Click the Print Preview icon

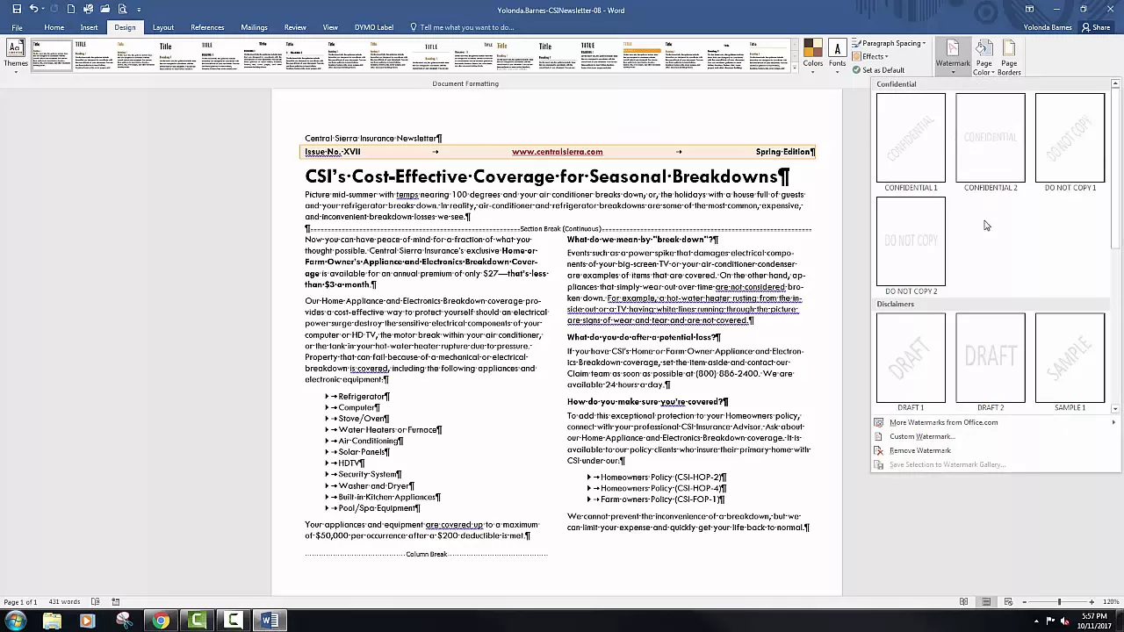123,9
